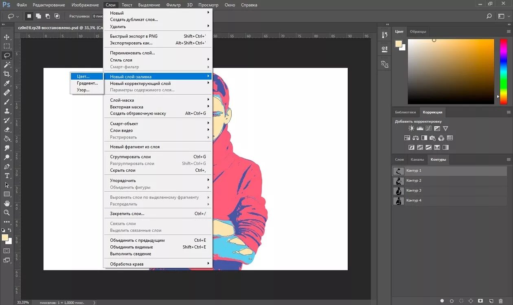Select the Pen tool

[x=7, y=167]
